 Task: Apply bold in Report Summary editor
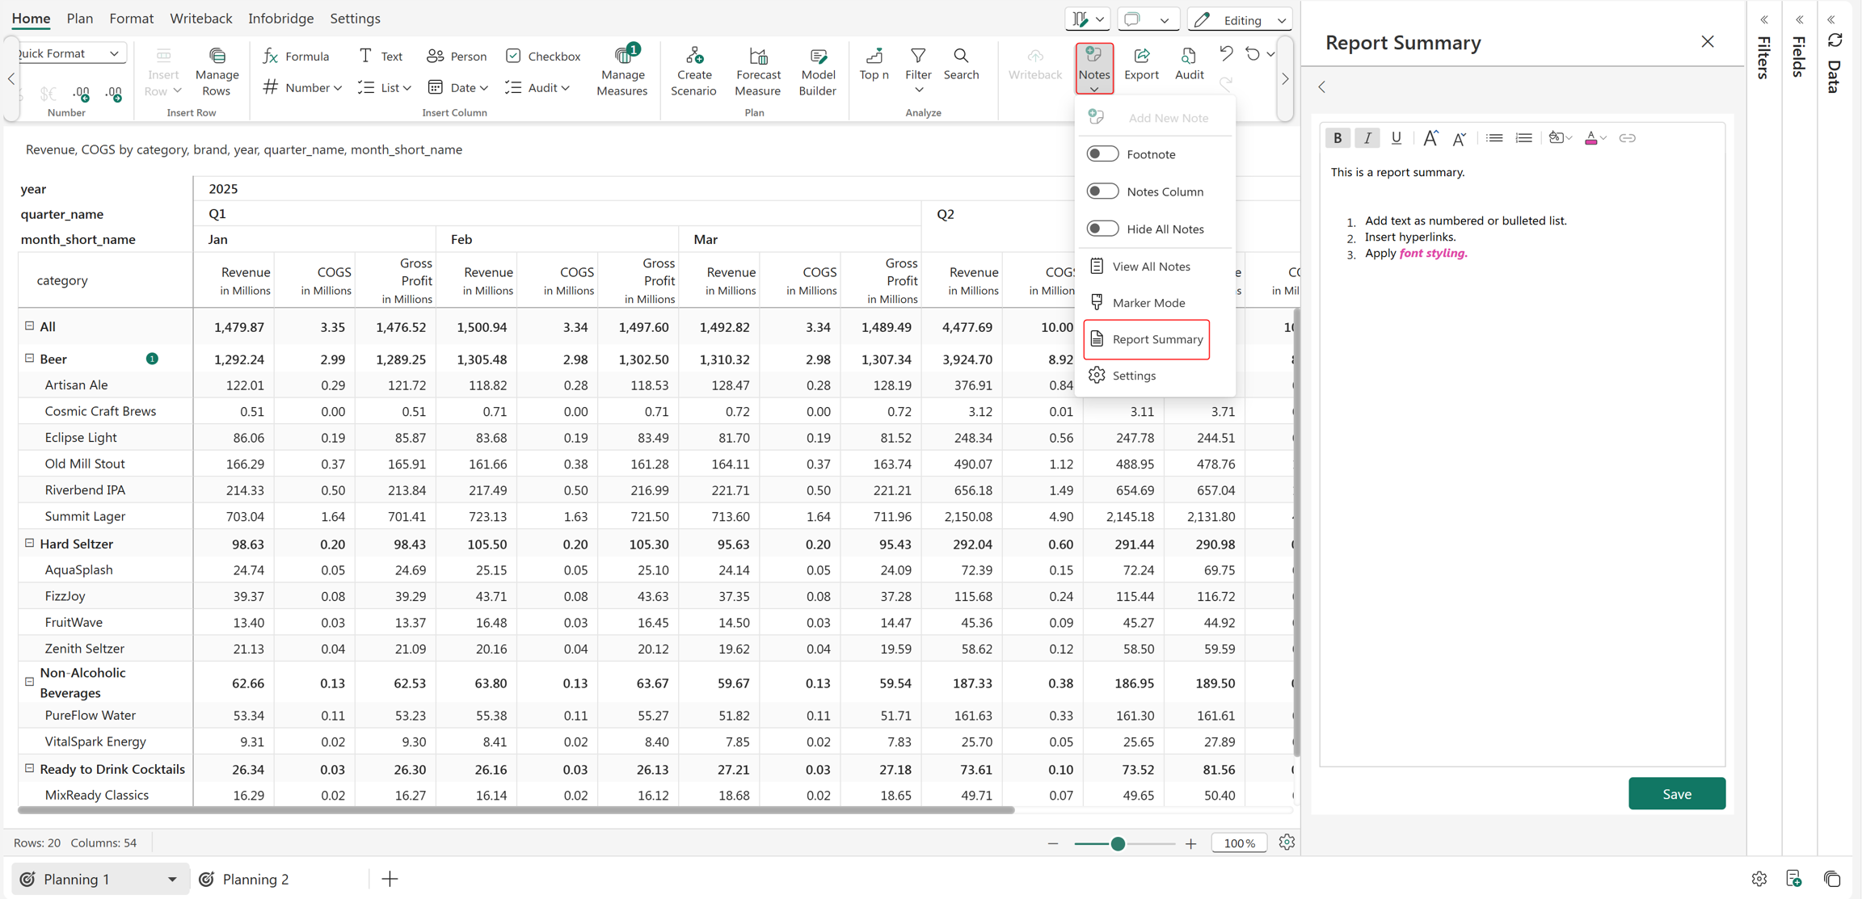click(1338, 138)
